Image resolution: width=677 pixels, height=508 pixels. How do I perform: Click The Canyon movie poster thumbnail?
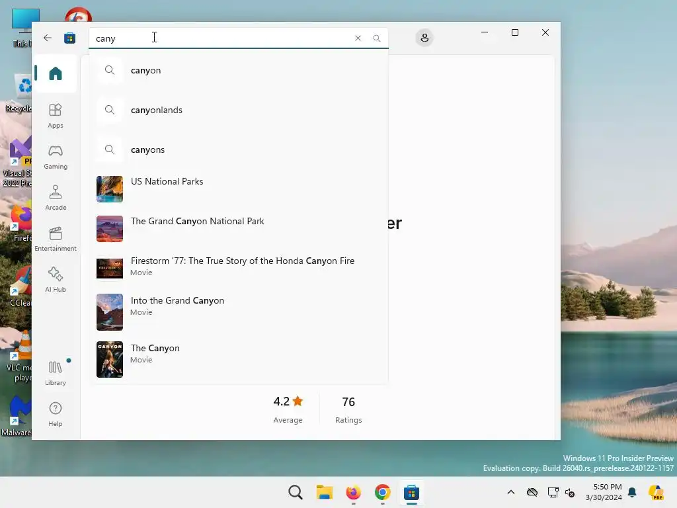point(110,359)
